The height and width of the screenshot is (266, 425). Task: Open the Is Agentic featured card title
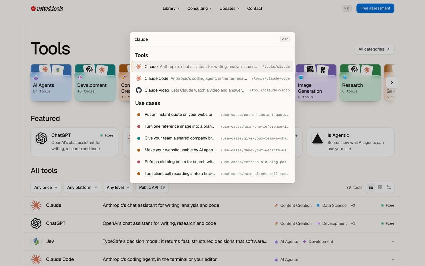coord(338,135)
